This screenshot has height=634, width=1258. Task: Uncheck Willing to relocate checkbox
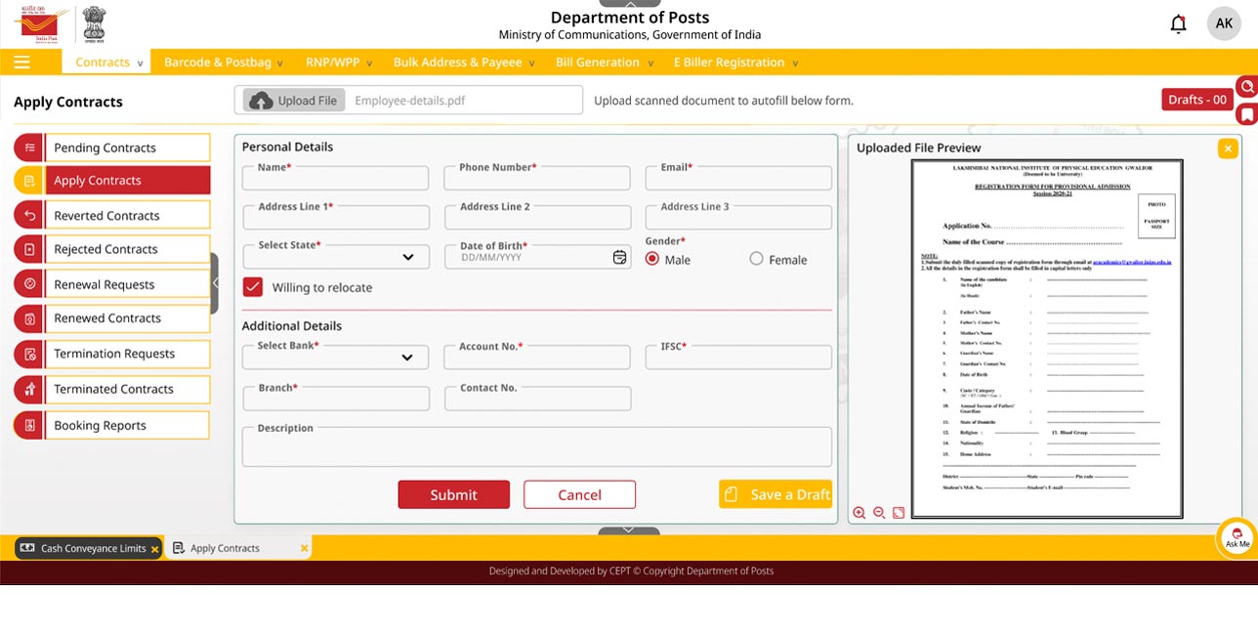[253, 287]
